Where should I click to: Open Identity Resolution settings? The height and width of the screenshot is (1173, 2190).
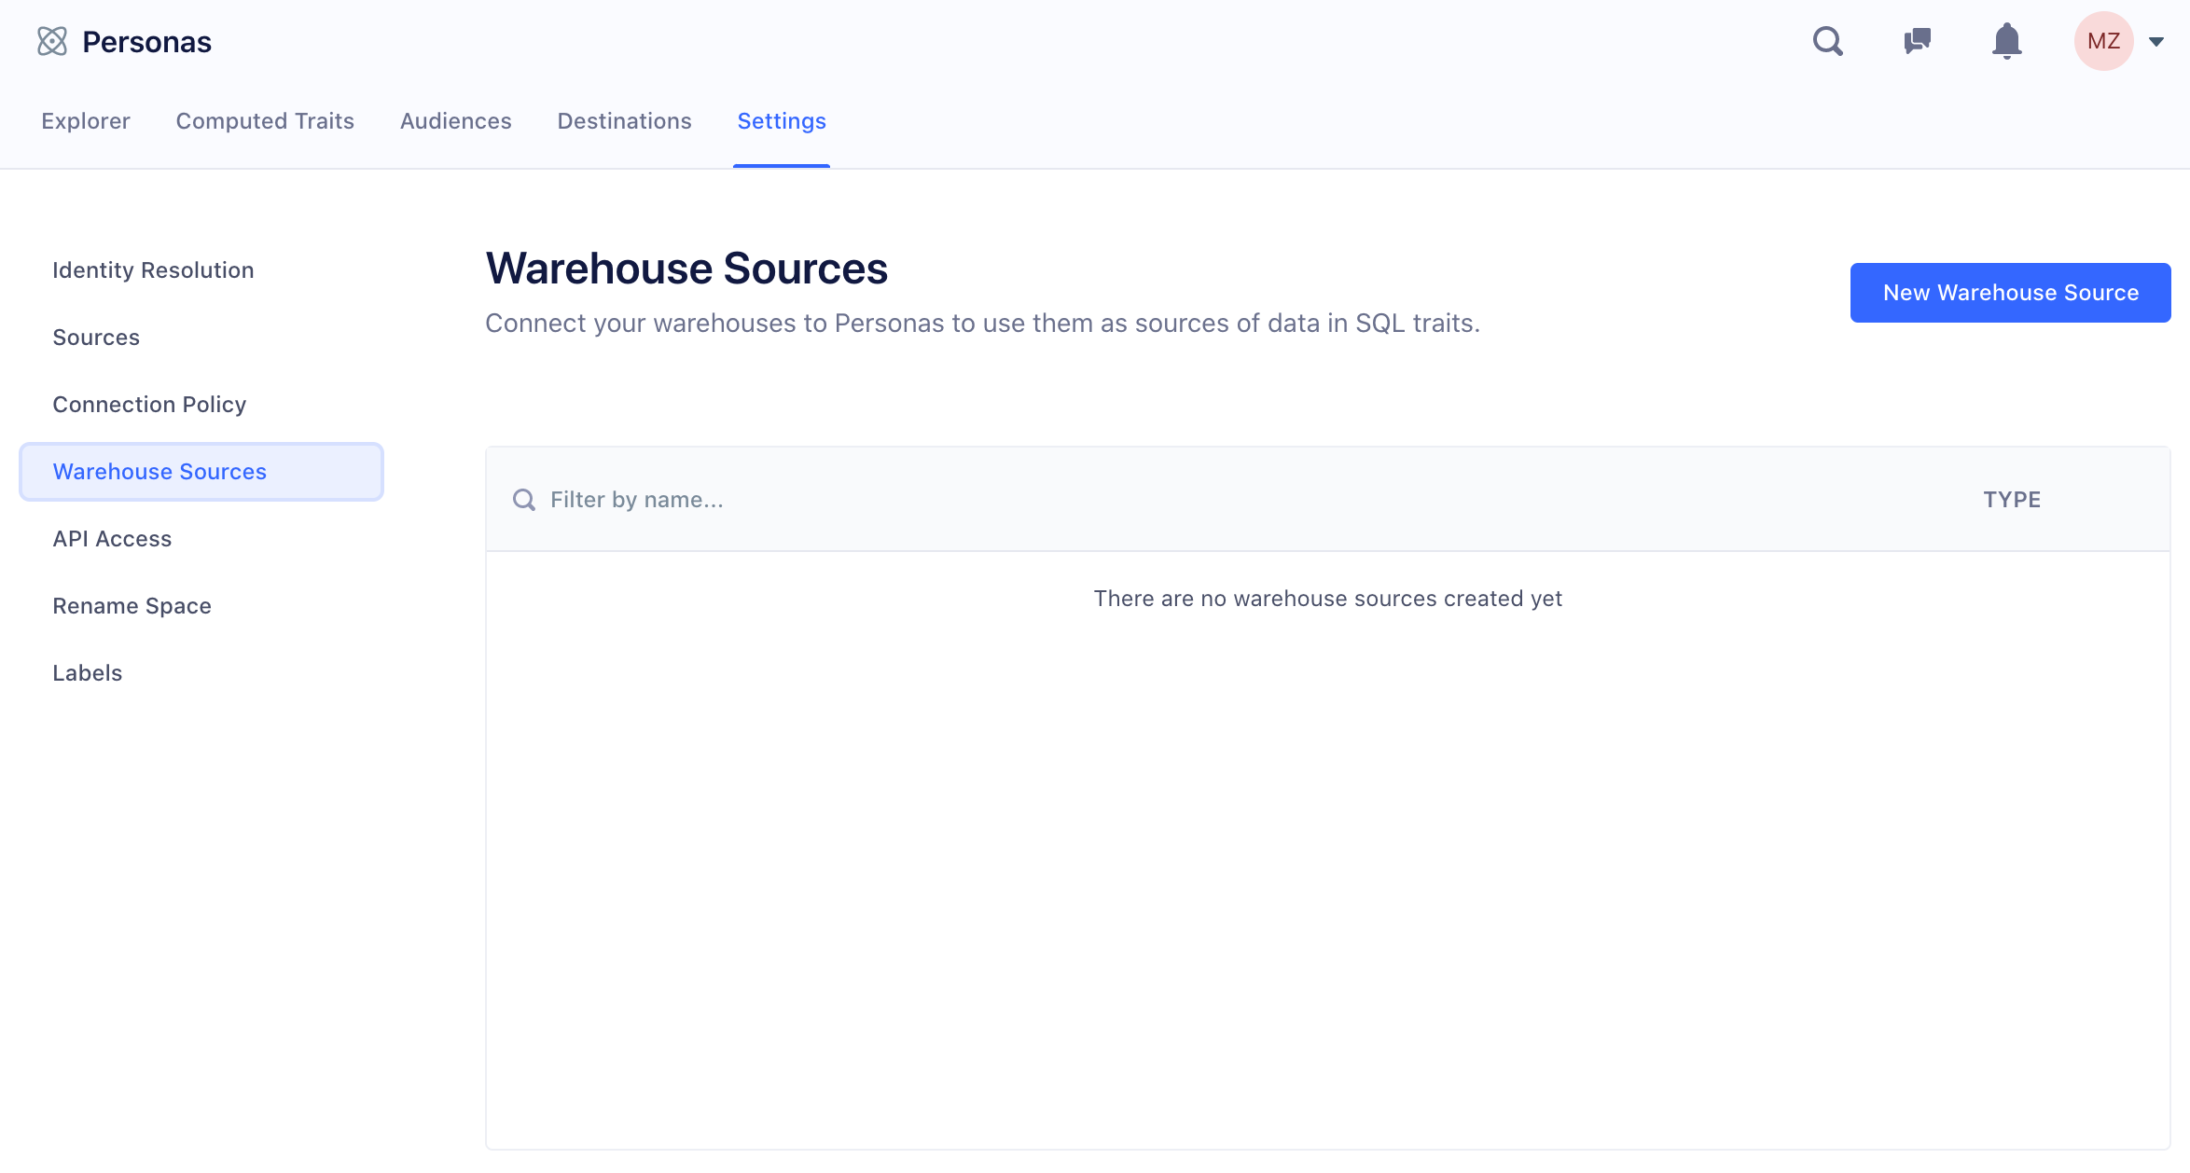pyautogui.click(x=153, y=270)
